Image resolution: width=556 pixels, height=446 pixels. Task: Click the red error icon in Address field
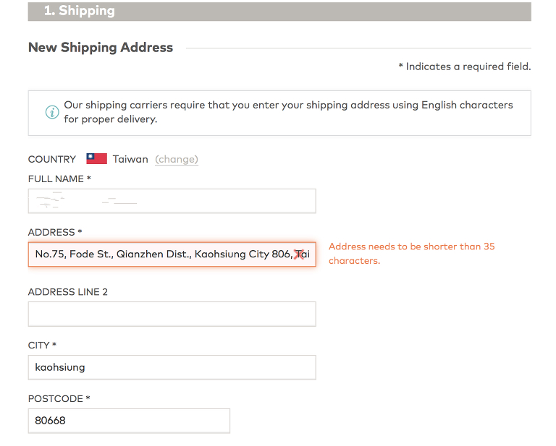pyautogui.click(x=298, y=254)
